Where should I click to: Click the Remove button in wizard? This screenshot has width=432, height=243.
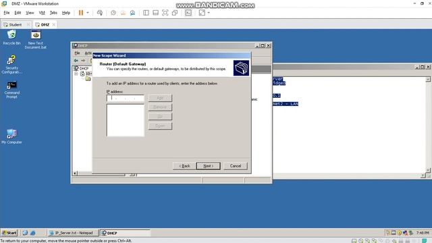pos(160,107)
